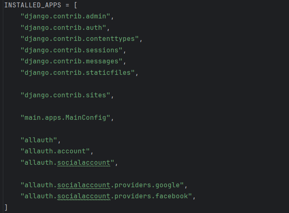This screenshot has height=213, width=289.
Task: Click the "allauth.account" entry
Action: tap(56, 151)
